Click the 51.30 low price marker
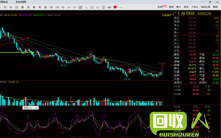The width and height of the screenshot is (221, 138). click(x=127, y=79)
